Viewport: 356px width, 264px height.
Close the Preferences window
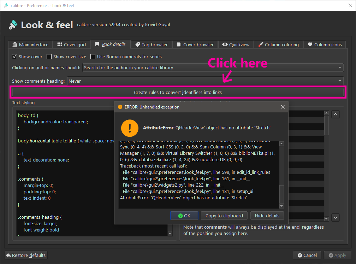350,5
